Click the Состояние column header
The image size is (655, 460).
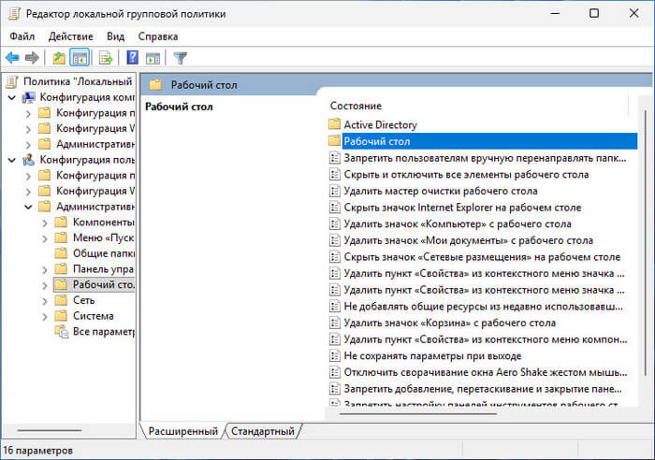click(x=356, y=106)
